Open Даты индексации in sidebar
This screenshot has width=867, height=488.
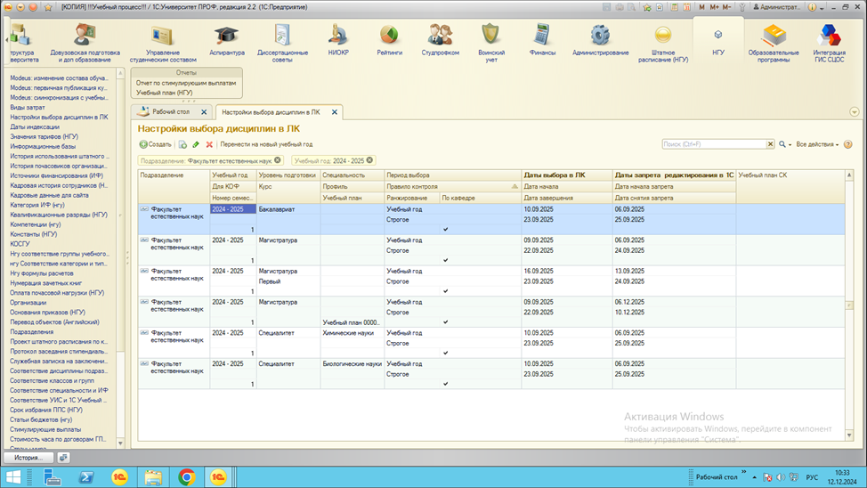pos(35,126)
